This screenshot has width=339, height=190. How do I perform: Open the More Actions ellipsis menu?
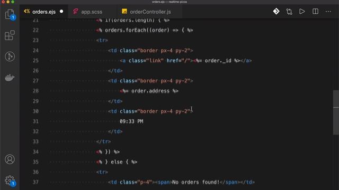pyautogui.click(x=328, y=12)
